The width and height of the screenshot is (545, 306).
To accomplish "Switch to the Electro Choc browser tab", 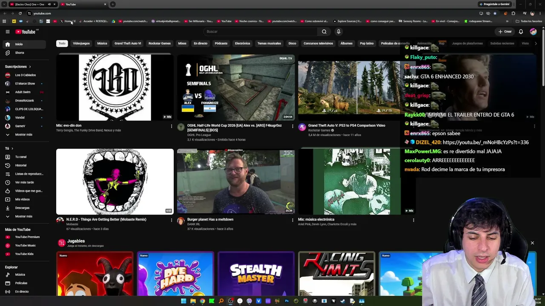I will tap(30, 4).
